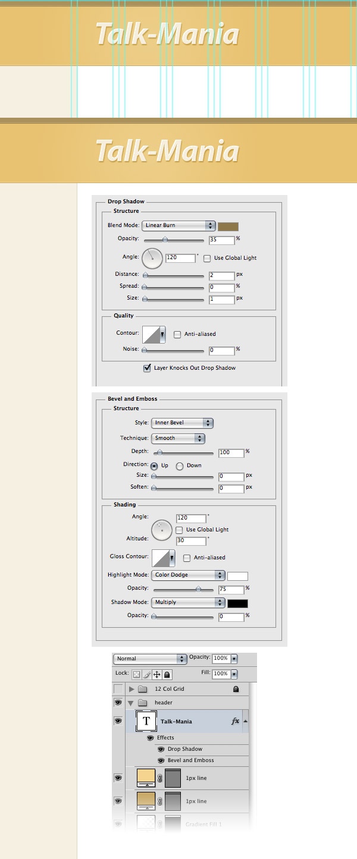
Task: Select the Down direction radio button
Action: click(x=179, y=466)
